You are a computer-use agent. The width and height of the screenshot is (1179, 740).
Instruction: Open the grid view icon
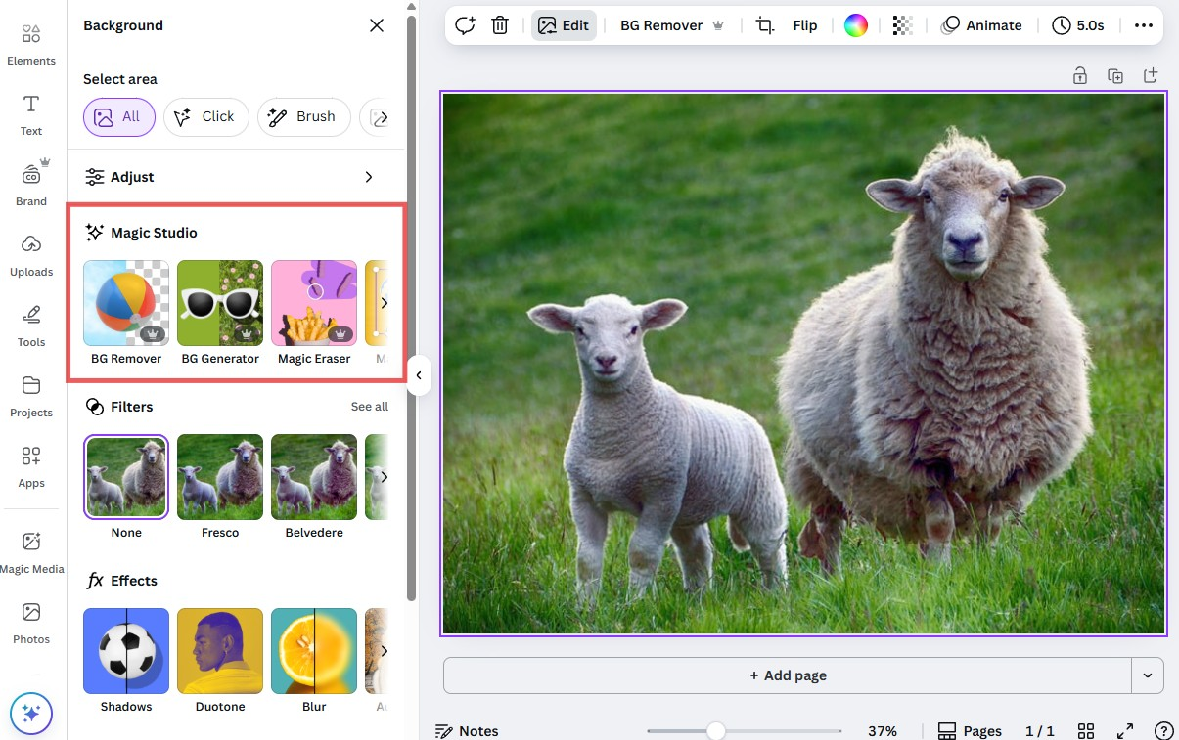(1086, 731)
